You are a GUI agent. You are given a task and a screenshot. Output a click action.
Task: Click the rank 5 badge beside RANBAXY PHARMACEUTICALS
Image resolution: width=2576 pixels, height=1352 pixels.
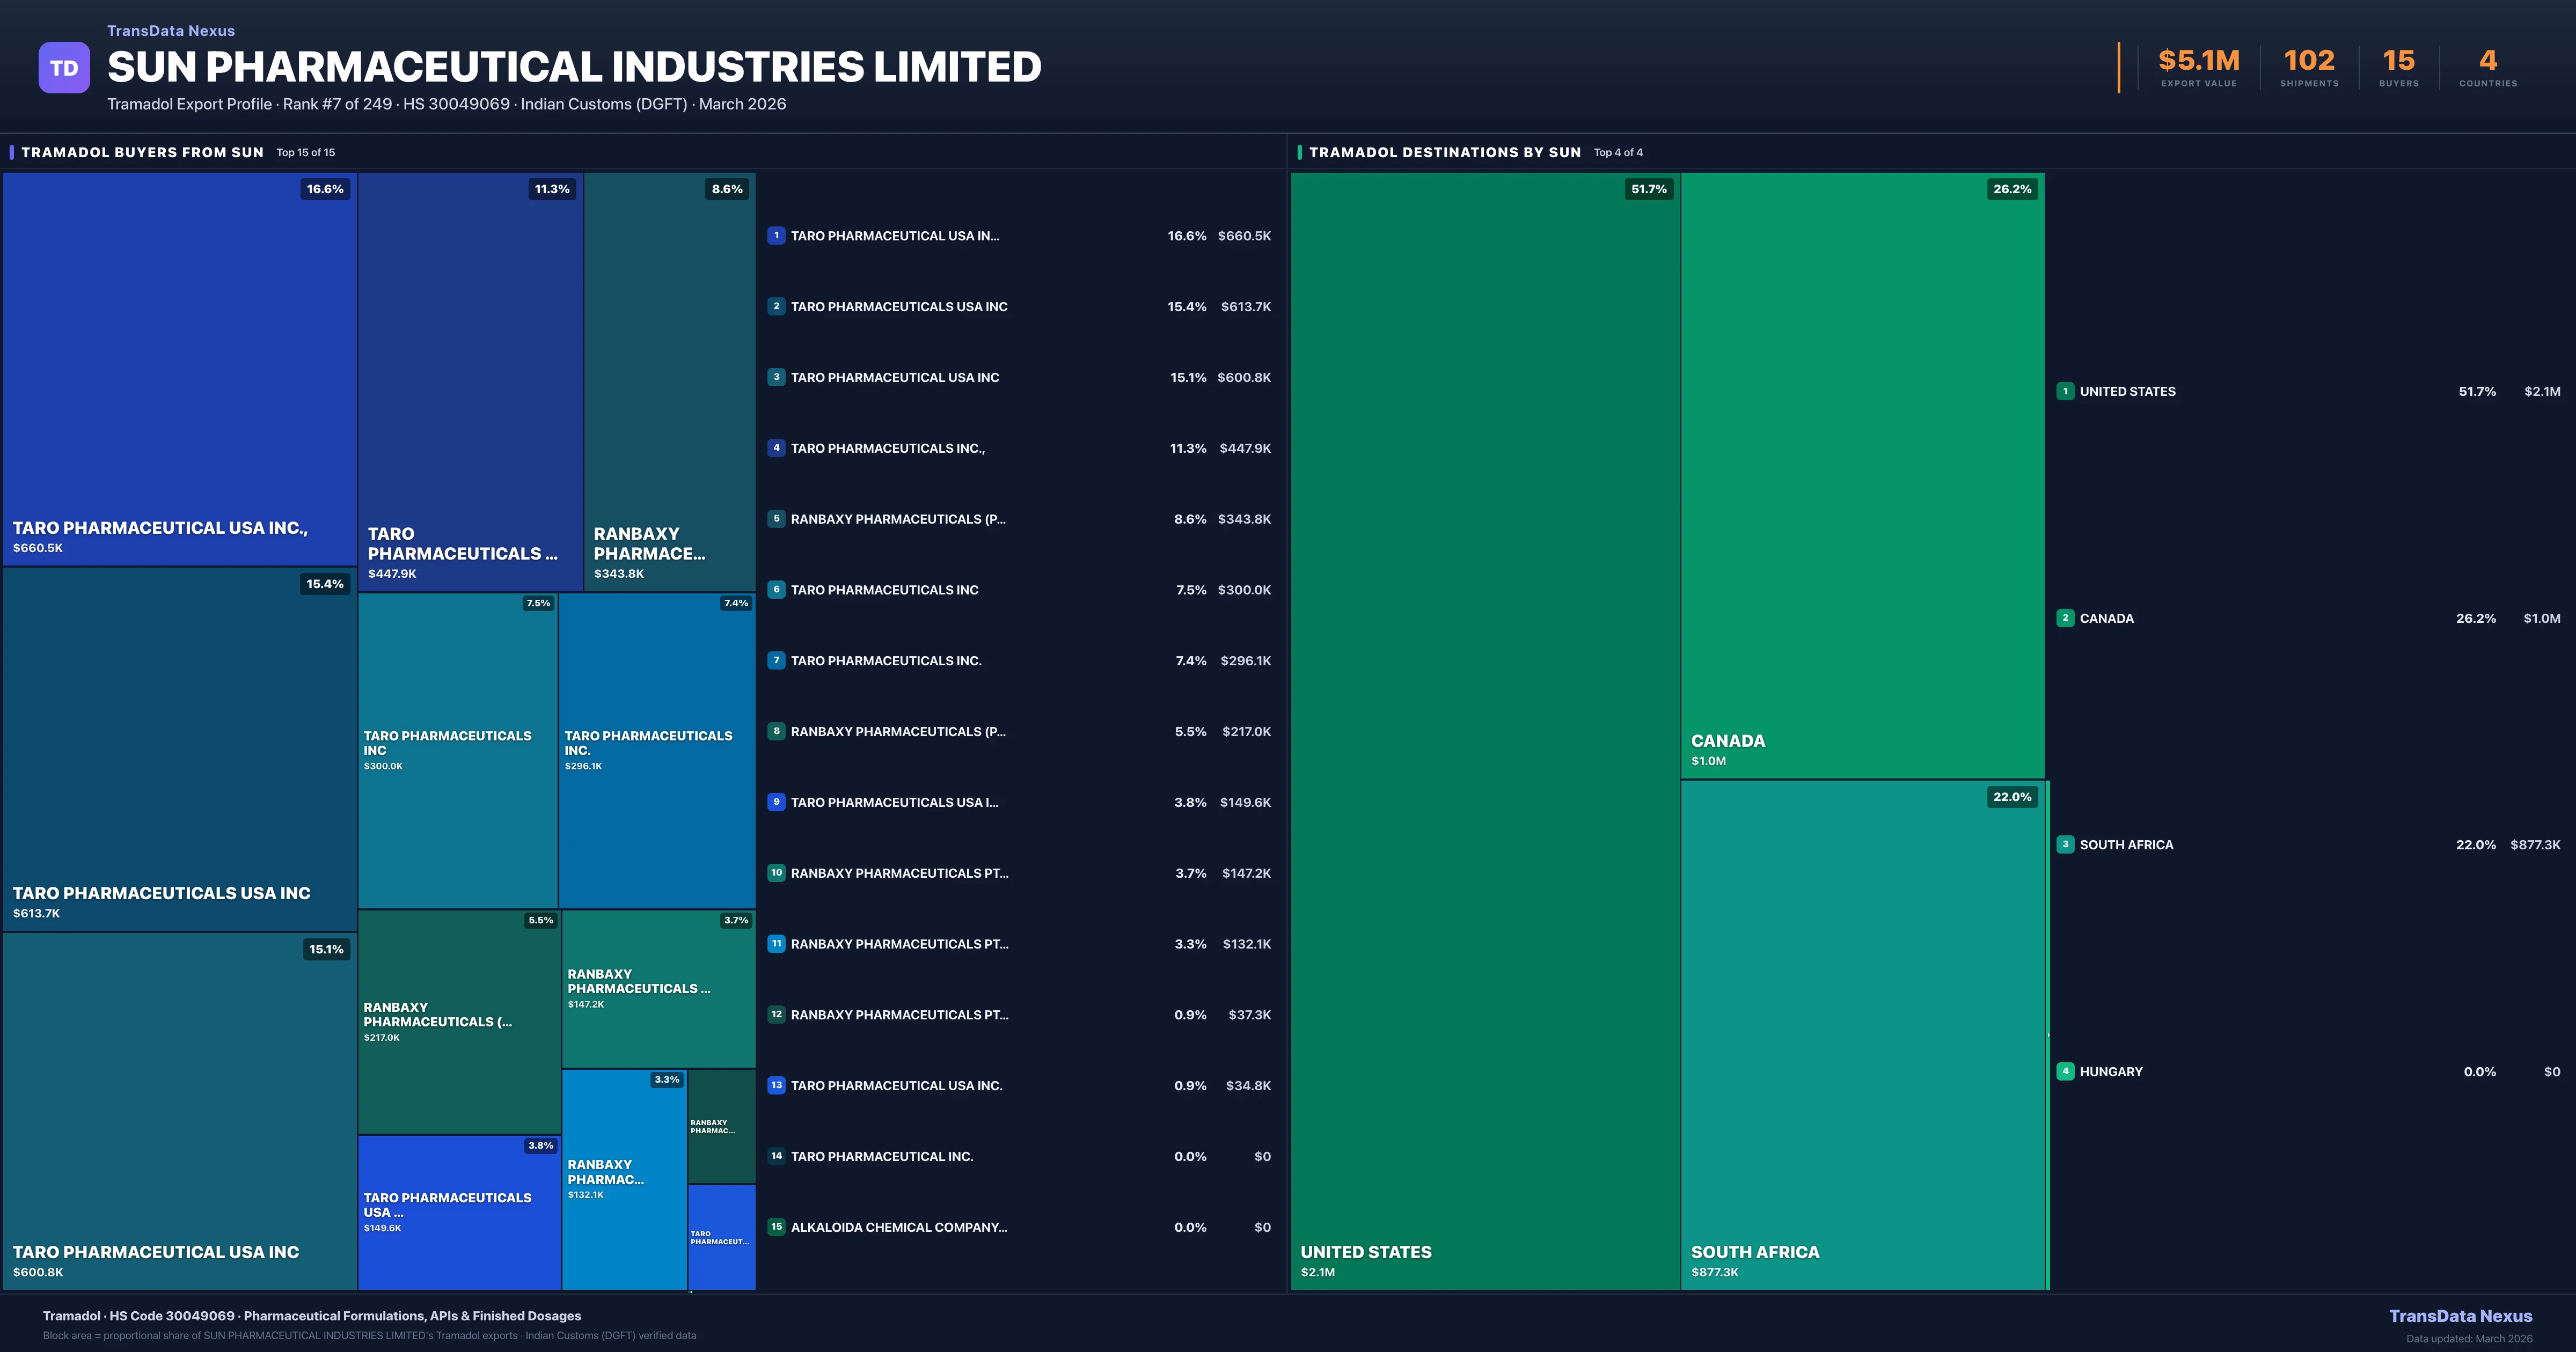tap(777, 519)
